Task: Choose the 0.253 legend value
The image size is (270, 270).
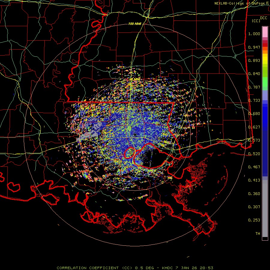Action: (254, 220)
